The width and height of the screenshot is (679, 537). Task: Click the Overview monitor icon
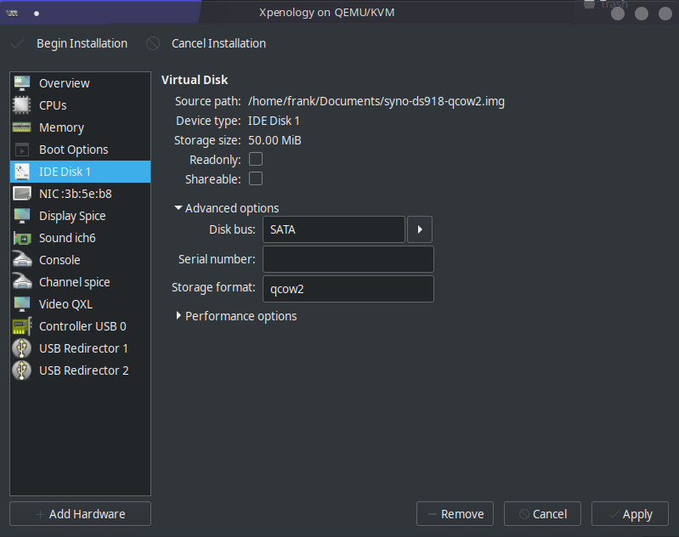pos(21,83)
